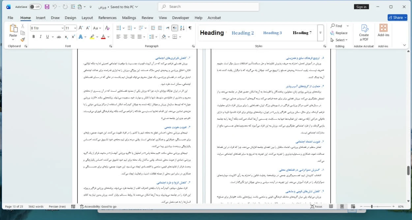Screen dimensions: 412x220
Task: Sort the selected text alphabetically
Action: pyautogui.click(x=182, y=28)
